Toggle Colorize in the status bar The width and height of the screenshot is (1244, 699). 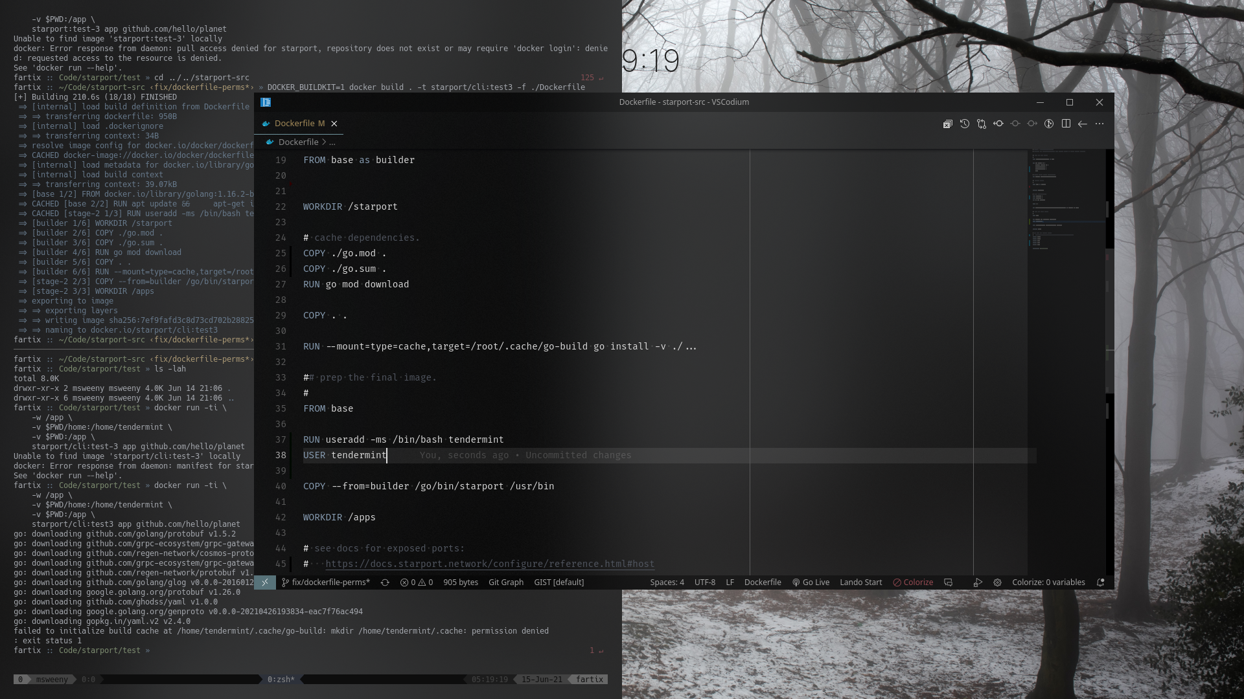click(x=913, y=582)
